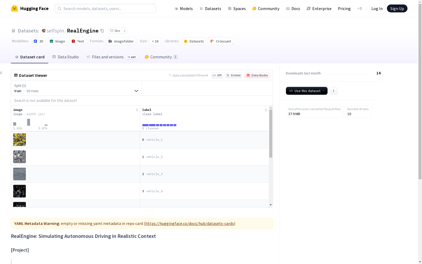Open Community in top navigation

click(266, 8)
